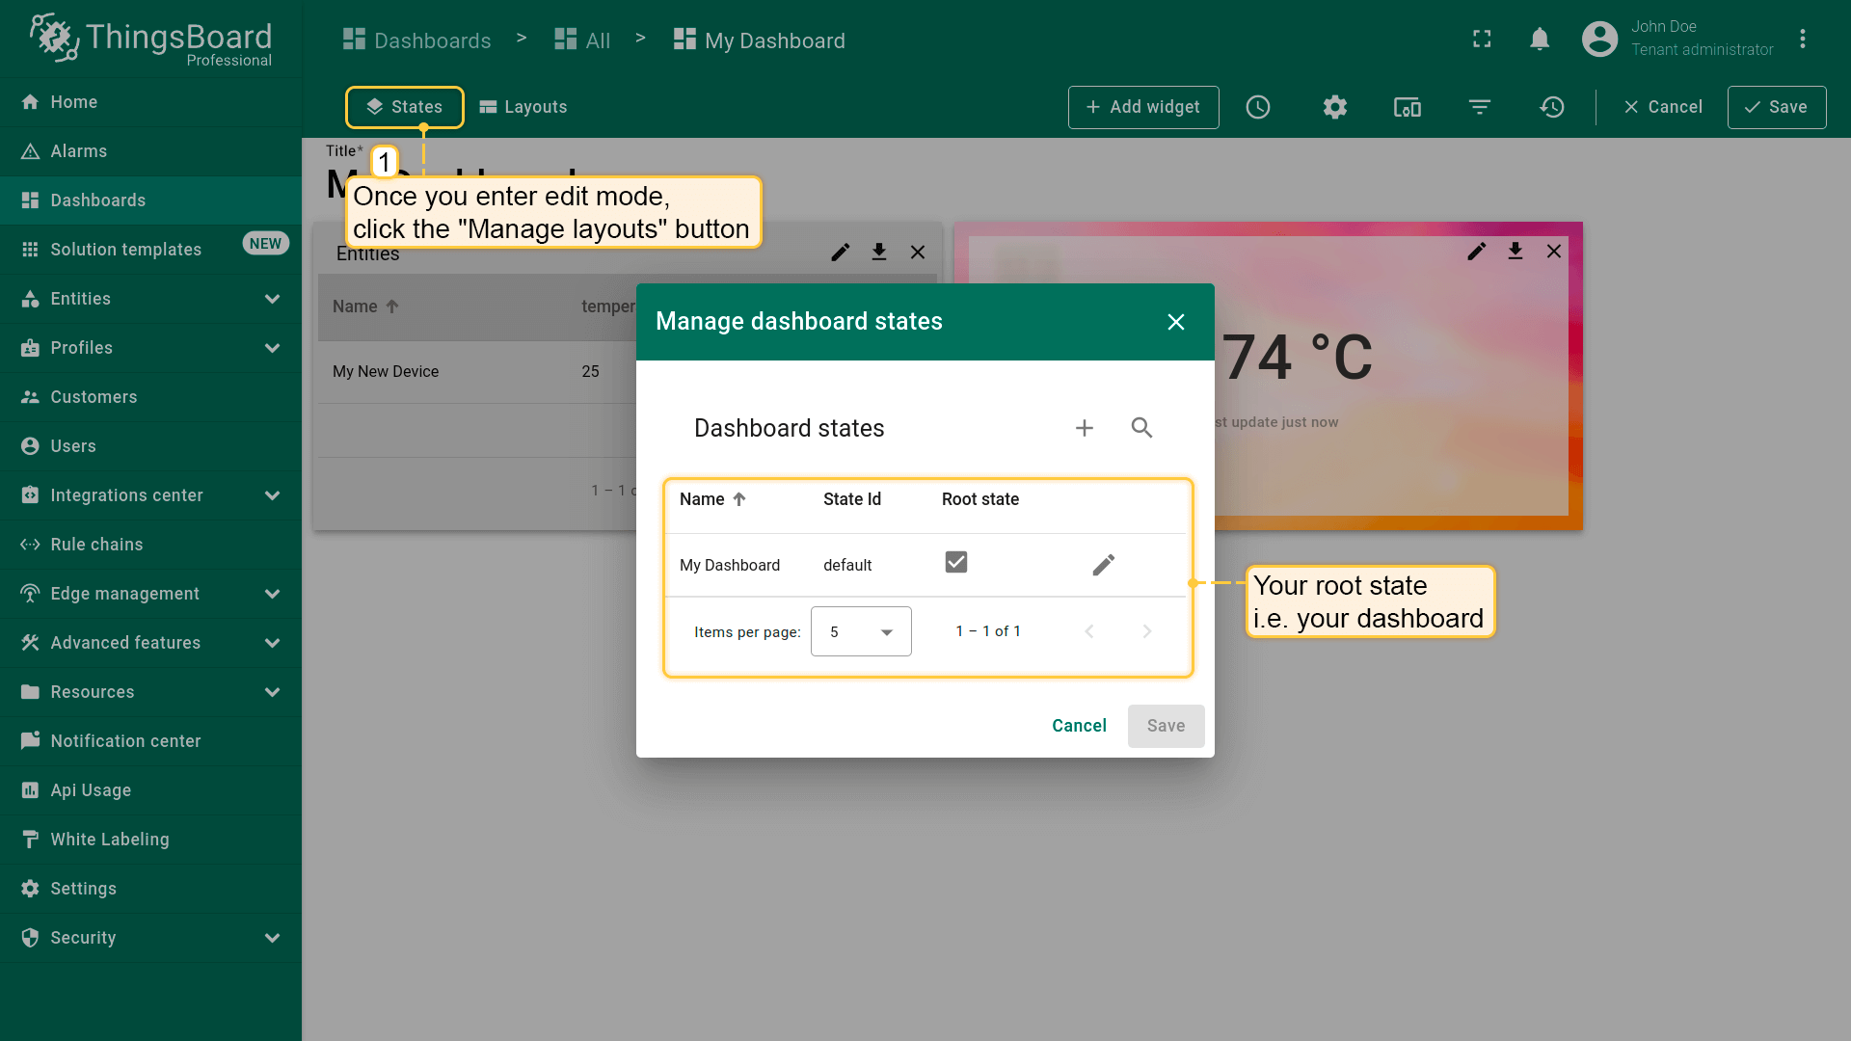Toggle fullscreen mode icon
The image size is (1851, 1041).
(x=1482, y=40)
